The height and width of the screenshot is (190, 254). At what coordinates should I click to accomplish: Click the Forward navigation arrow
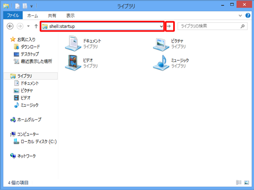point(20,26)
